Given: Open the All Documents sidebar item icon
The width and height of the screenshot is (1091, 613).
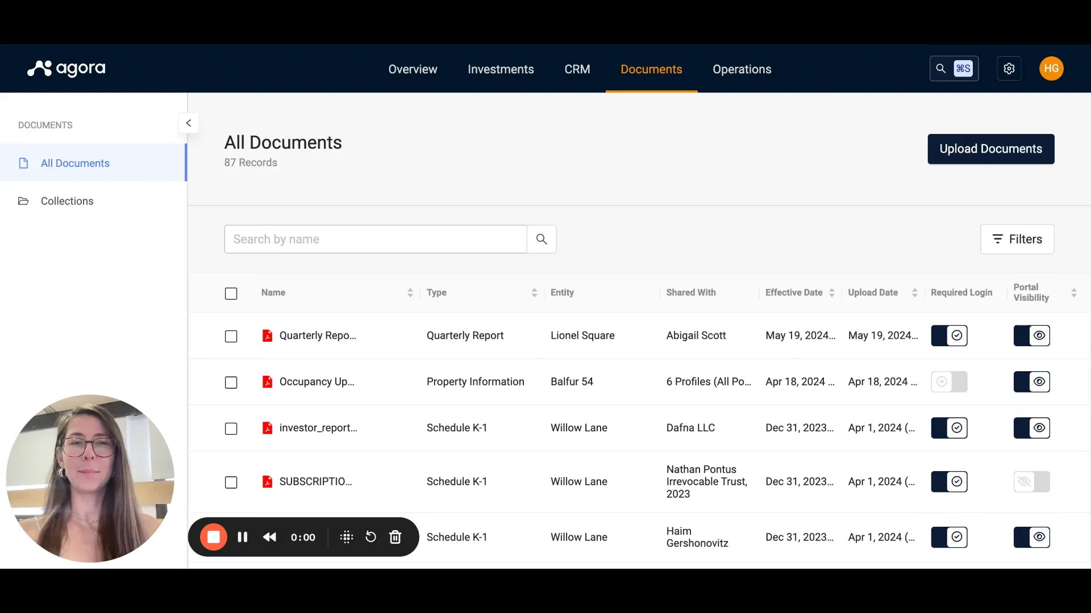Looking at the screenshot, I should click(23, 163).
